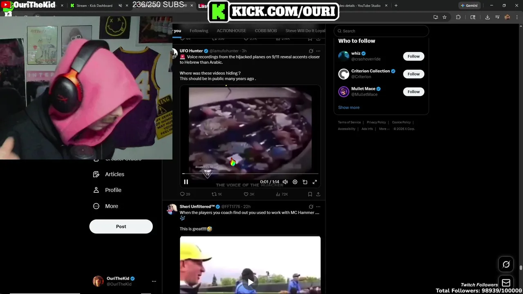Screen dimensions: 523x294
Task: Open Profile in the X sidebar
Action: pyautogui.click(x=107, y=190)
